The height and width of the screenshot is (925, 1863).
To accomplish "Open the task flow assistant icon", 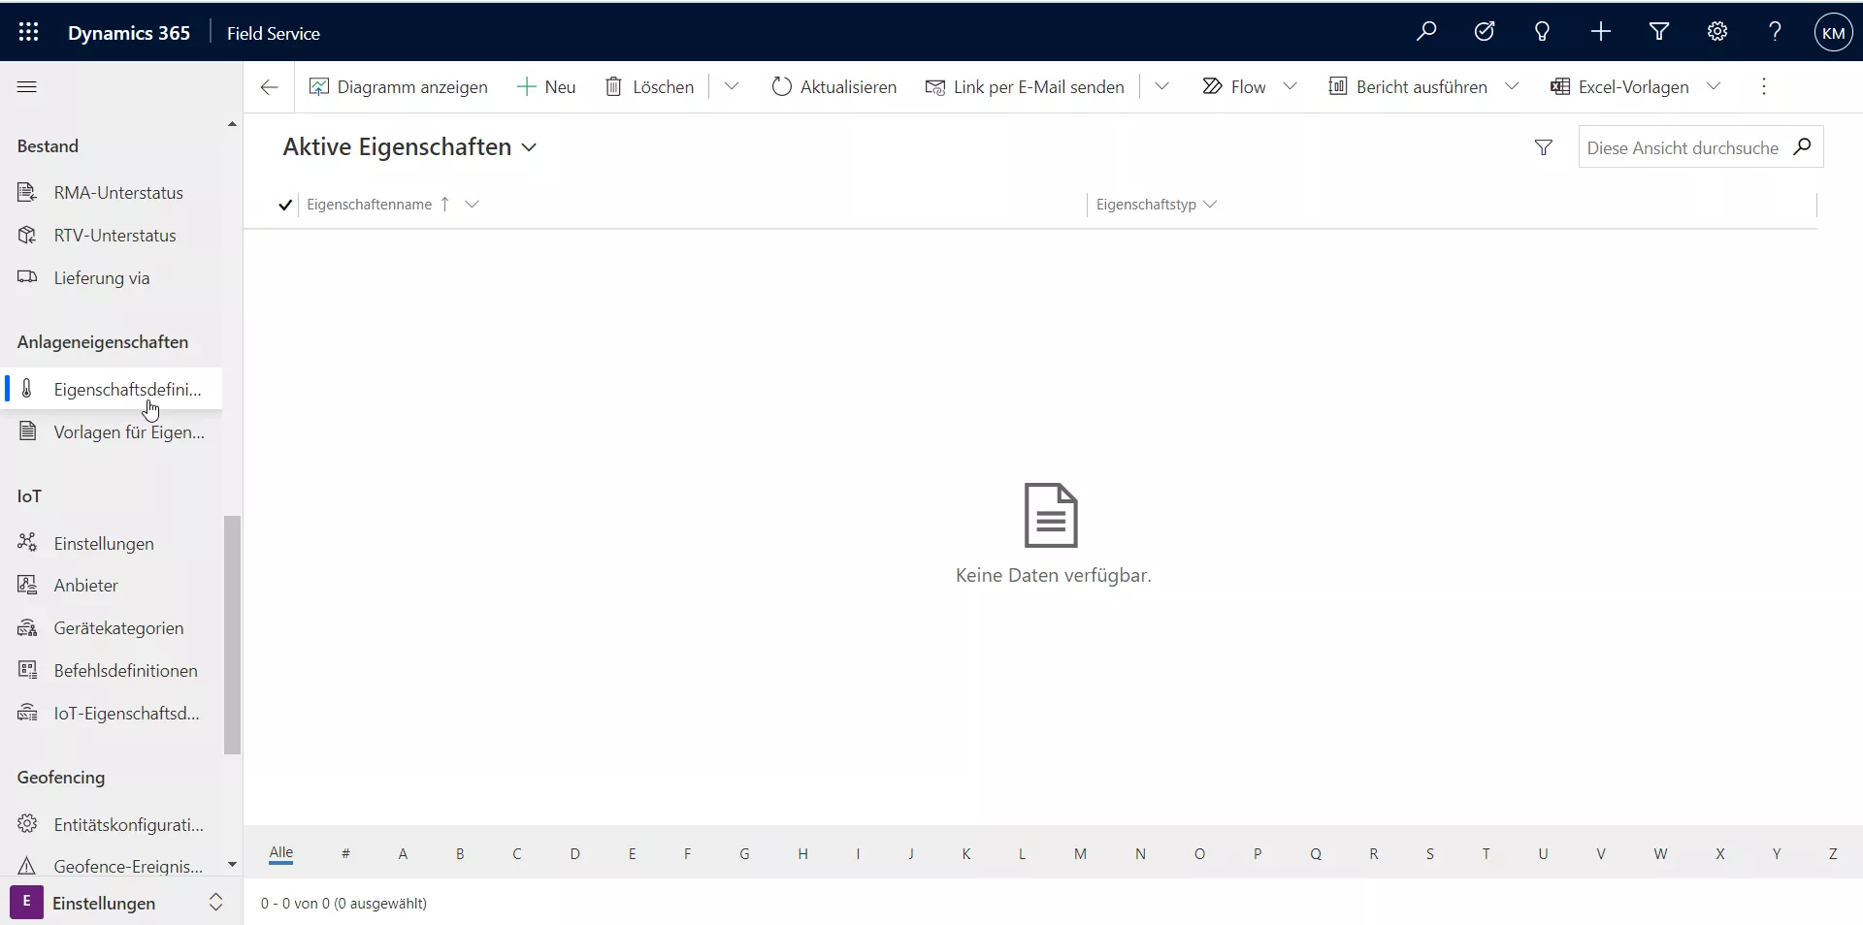I will coord(1484,32).
